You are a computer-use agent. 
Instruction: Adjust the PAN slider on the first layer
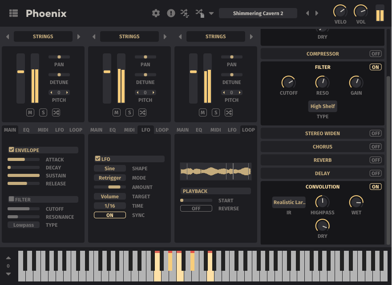coord(59,57)
